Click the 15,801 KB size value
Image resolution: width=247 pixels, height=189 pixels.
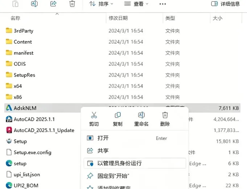coord(227,141)
